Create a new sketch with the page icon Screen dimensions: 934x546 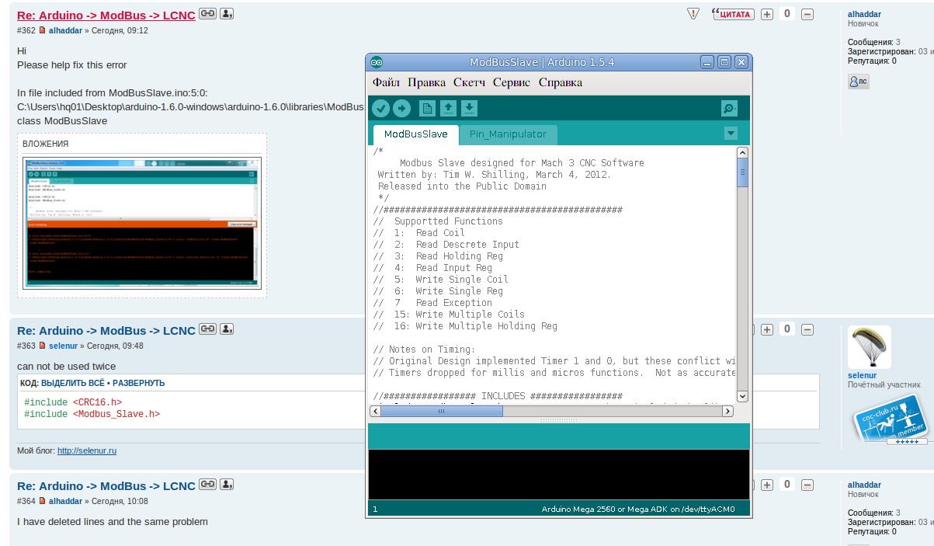[x=427, y=109]
